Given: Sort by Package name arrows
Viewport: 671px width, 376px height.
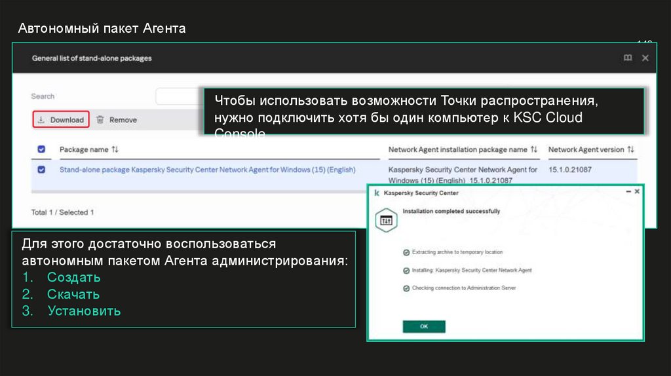Looking at the screenshot, I should 115,149.
